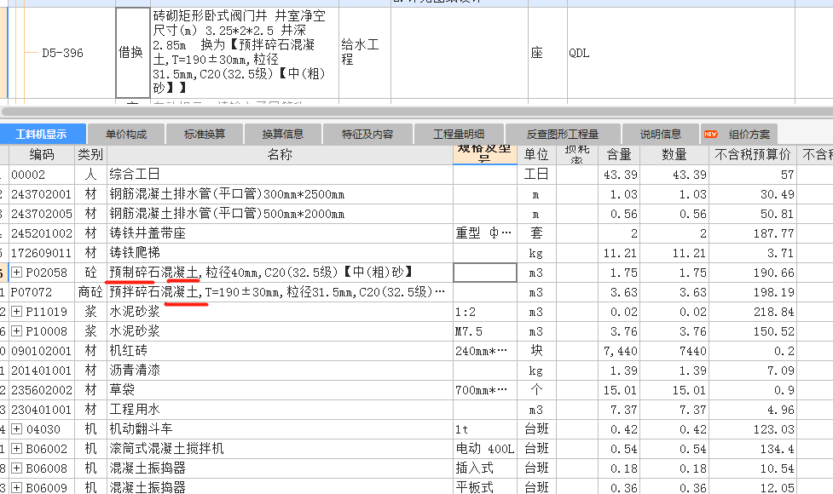Expand the B06008 混凝土振捣器 row
Image resolution: width=833 pixels, height=494 pixels.
coord(17,468)
